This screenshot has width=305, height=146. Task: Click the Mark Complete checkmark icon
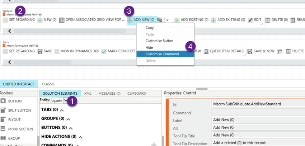104,51
